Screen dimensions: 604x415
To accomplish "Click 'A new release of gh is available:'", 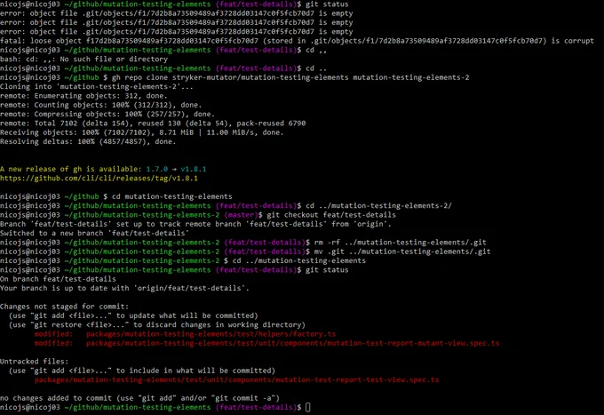I will pyautogui.click(x=70, y=169).
